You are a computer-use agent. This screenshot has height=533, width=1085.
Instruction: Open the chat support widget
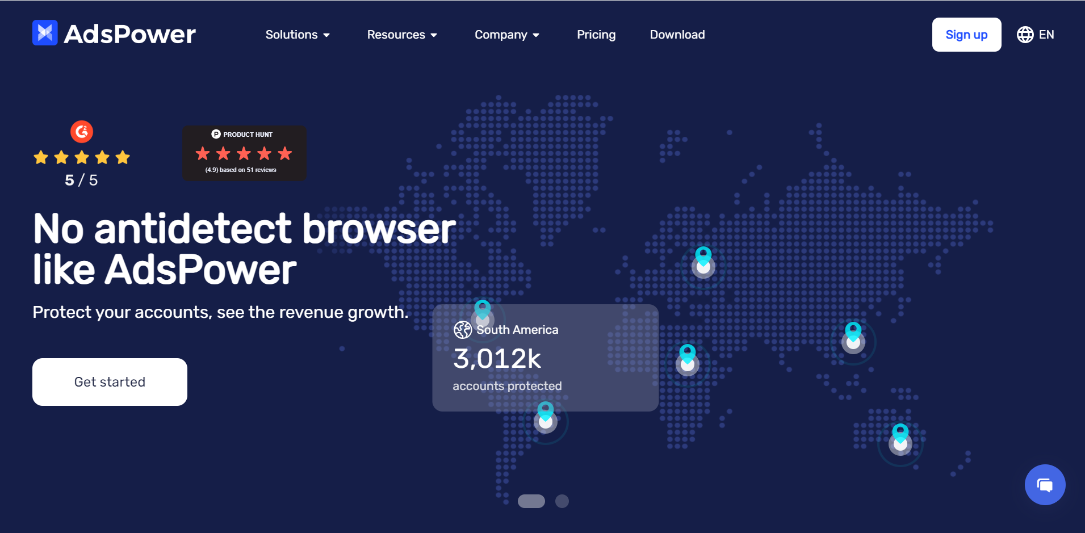pos(1045,484)
